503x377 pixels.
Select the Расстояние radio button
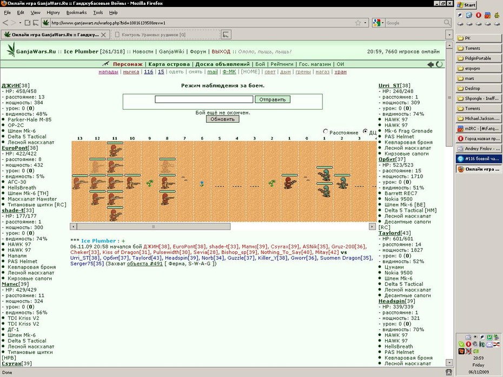click(x=326, y=131)
